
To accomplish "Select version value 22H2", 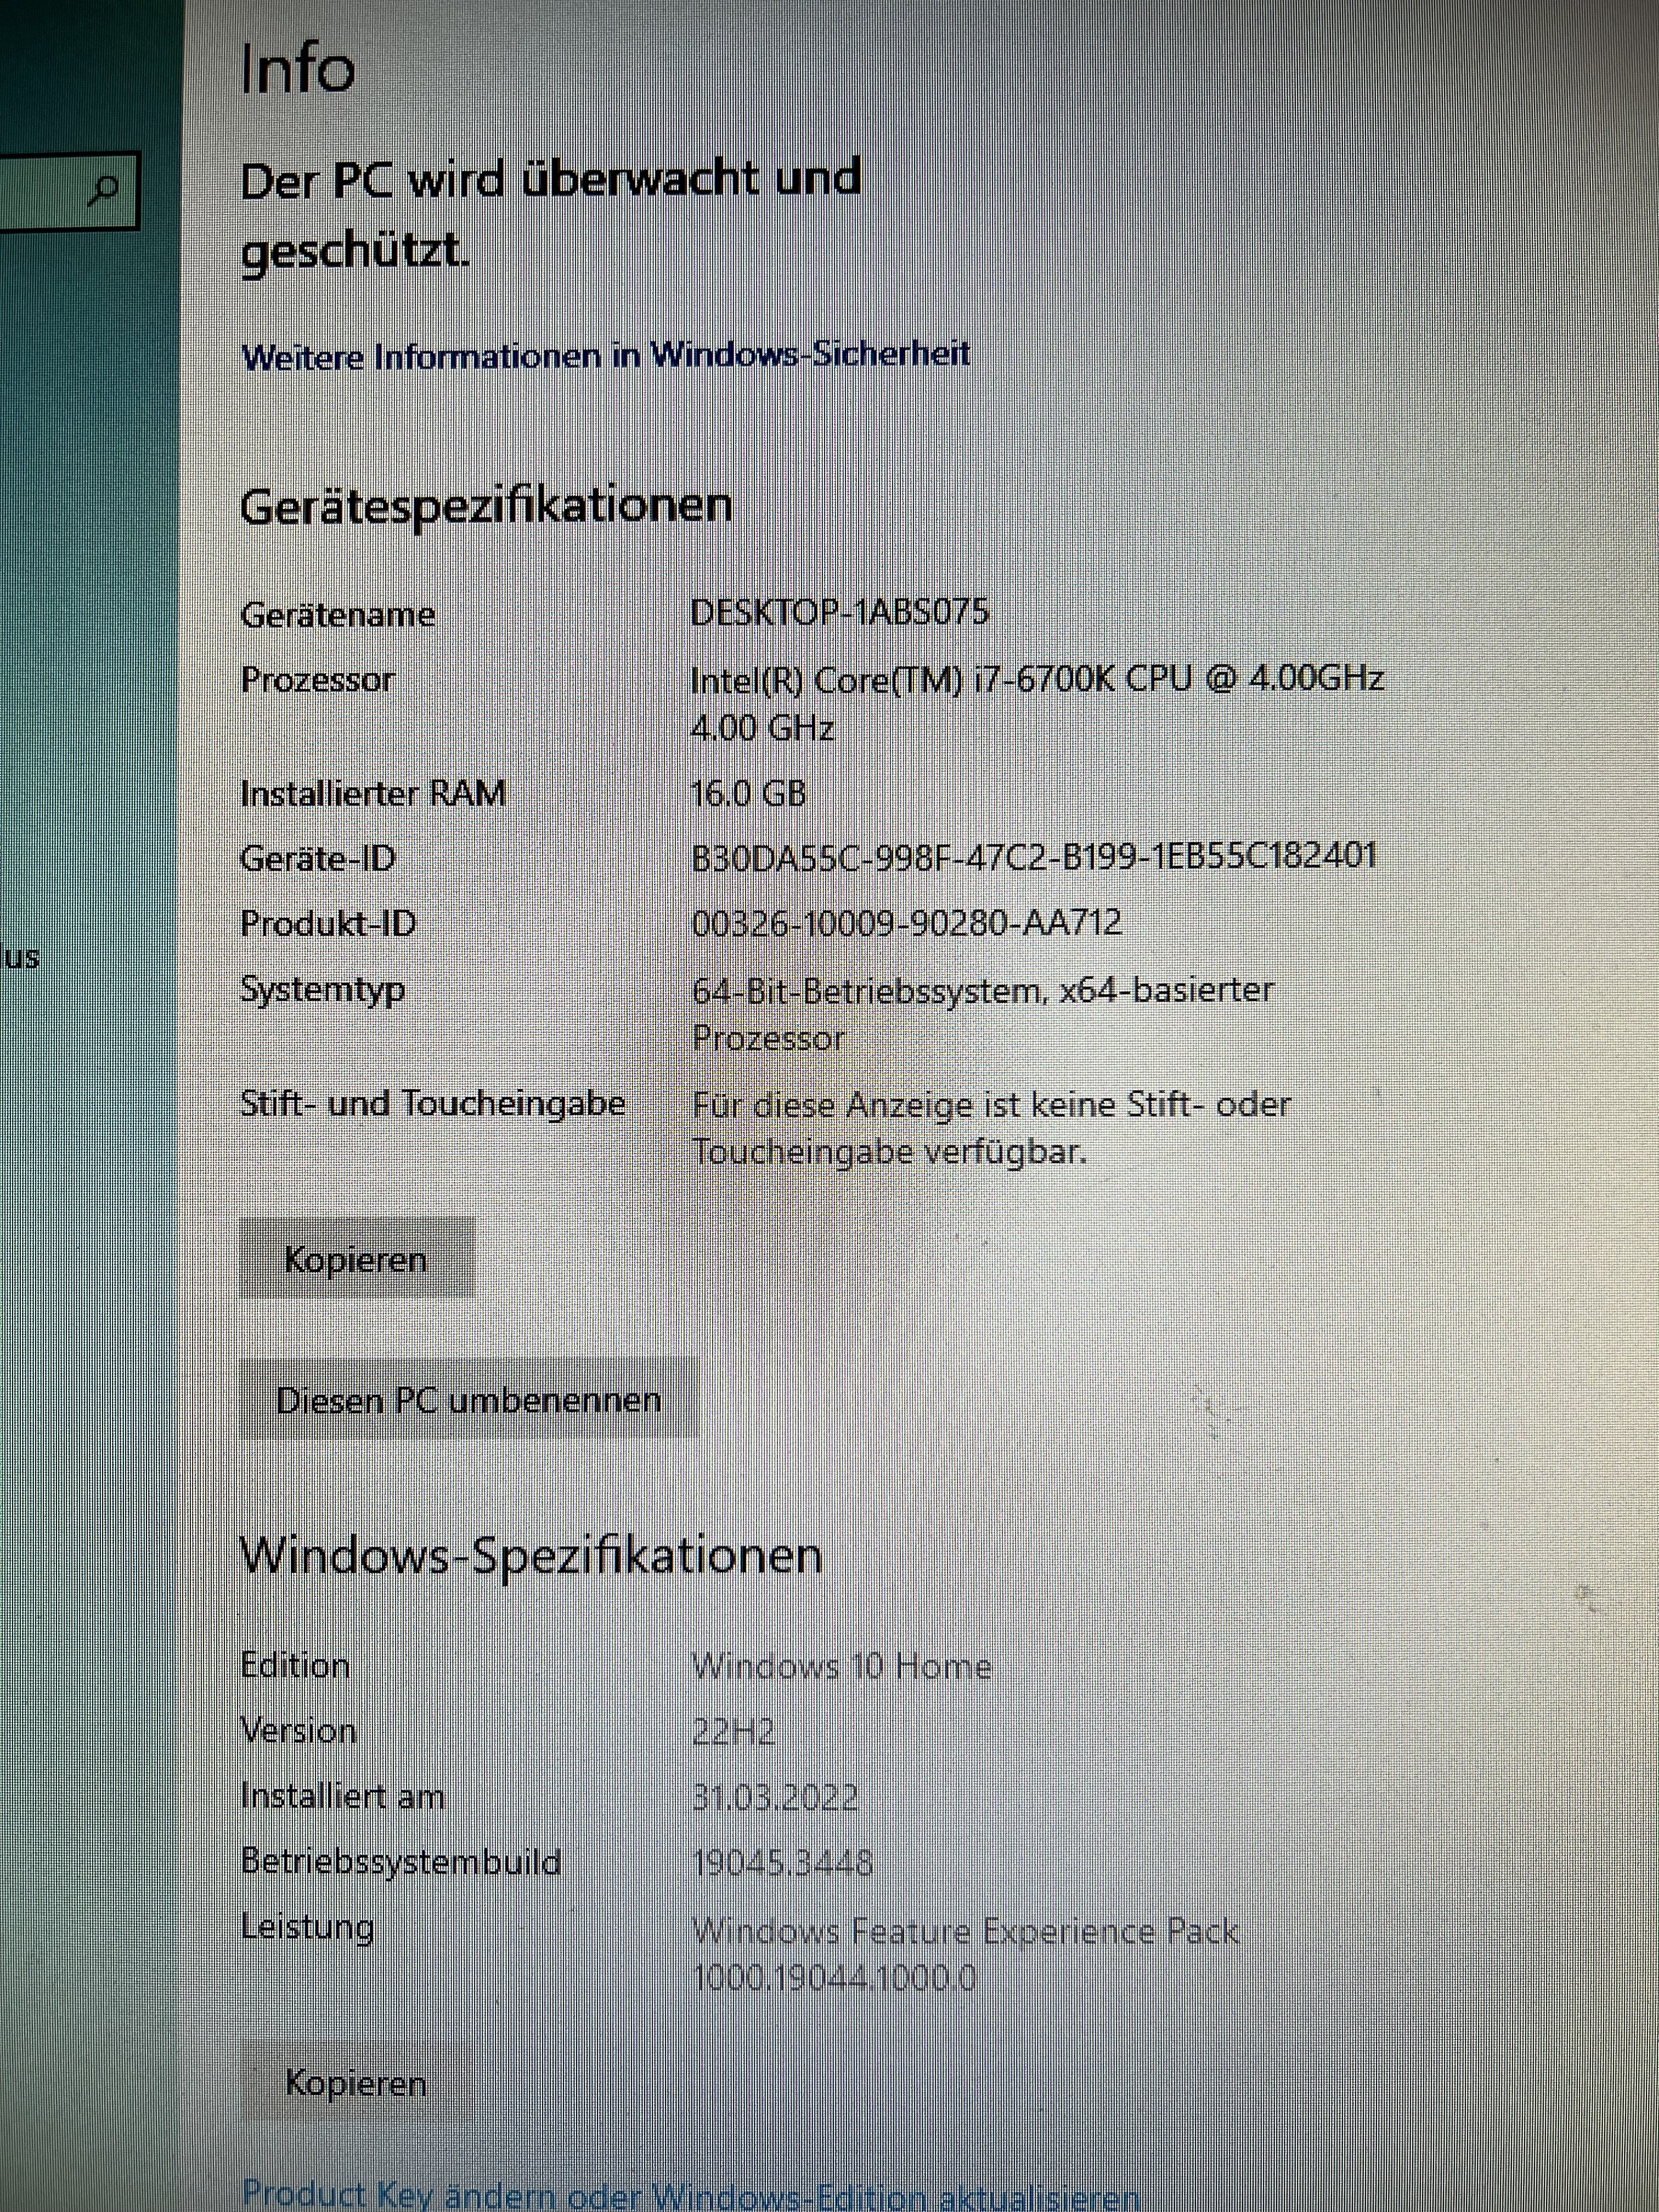I will coord(734,1732).
